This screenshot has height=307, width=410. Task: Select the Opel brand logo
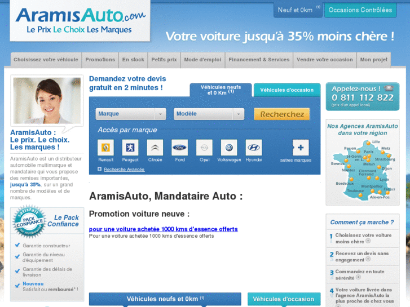(204, 148)
